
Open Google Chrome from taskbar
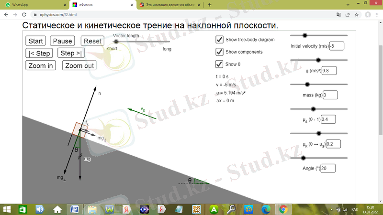[283, 209]
